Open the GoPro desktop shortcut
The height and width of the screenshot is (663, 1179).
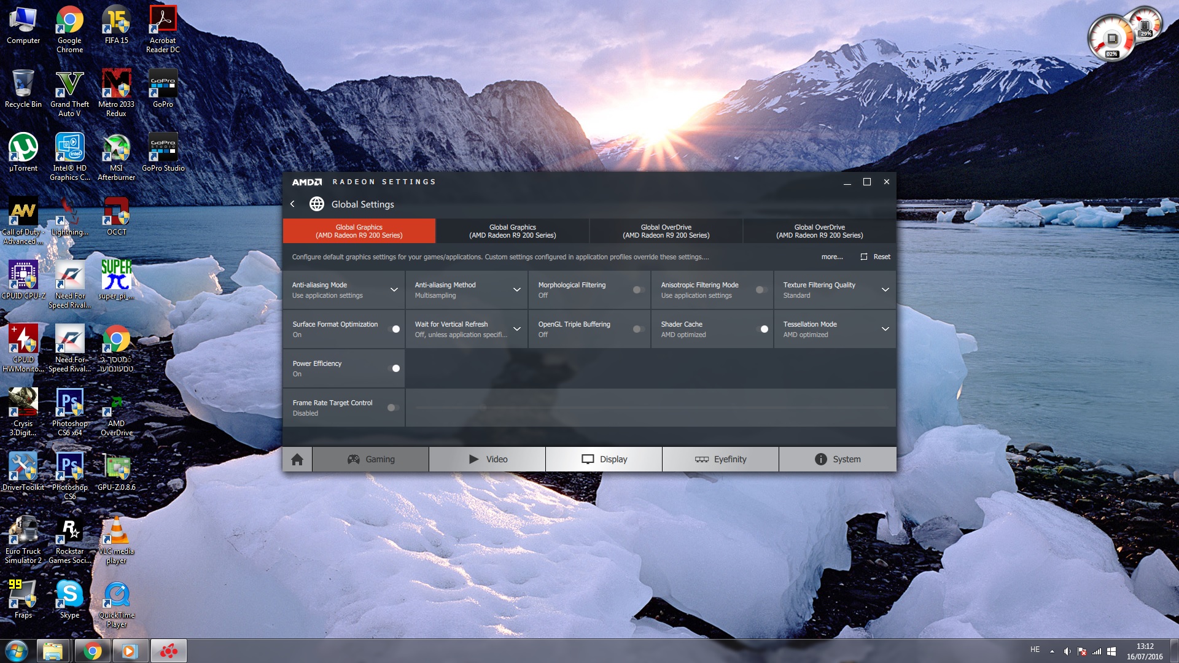coord(163,88)
